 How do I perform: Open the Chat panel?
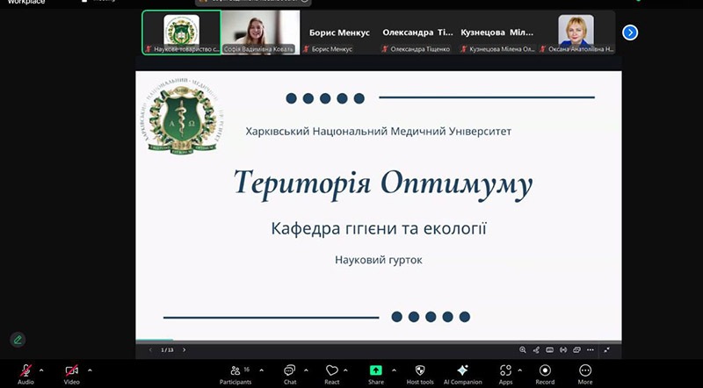[289, 370]
